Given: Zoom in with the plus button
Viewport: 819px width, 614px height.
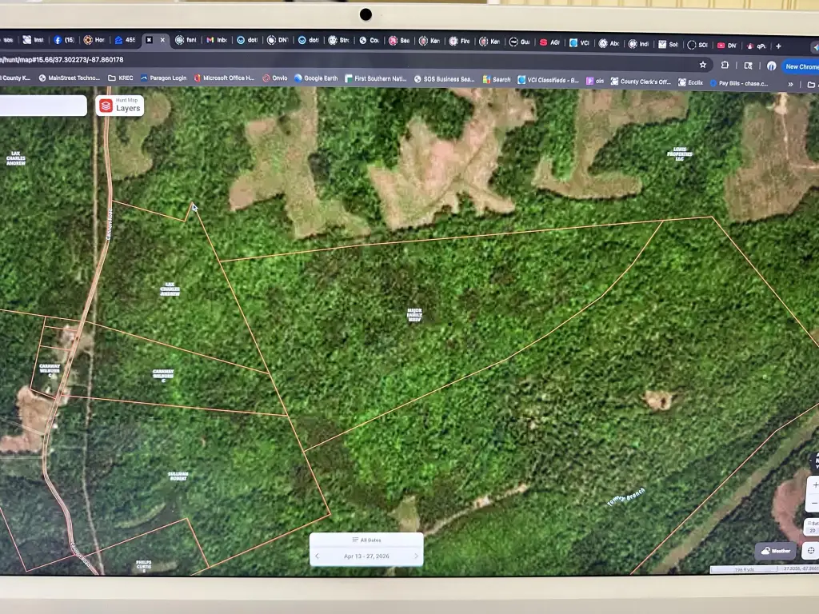Looking at the screenshot, I should (x=814, y=485).
